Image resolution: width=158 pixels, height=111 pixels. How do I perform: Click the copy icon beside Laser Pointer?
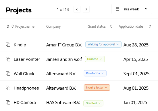[x=8, y=59]
